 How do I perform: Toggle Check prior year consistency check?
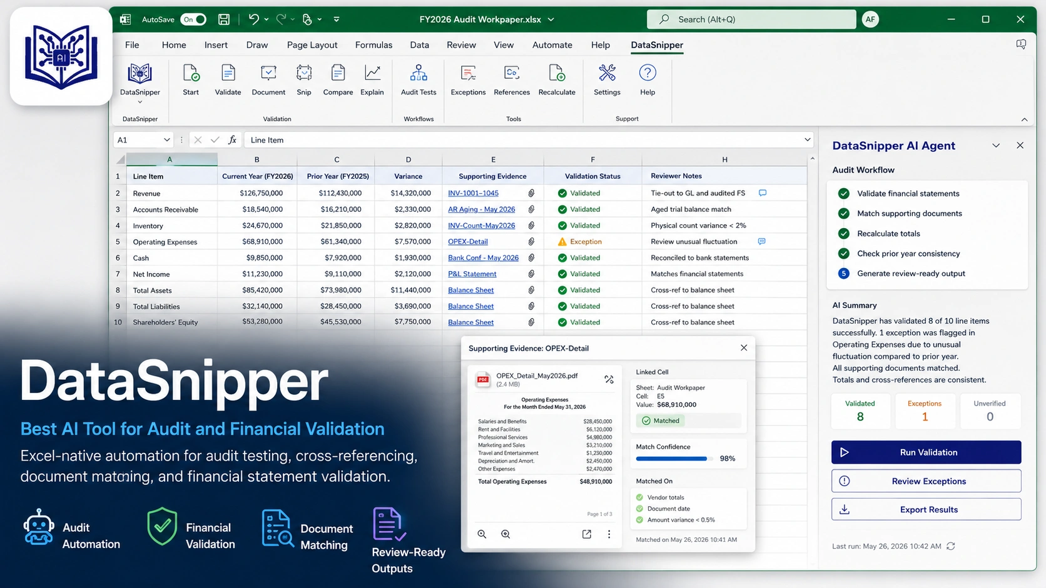(x=844, y=254)
